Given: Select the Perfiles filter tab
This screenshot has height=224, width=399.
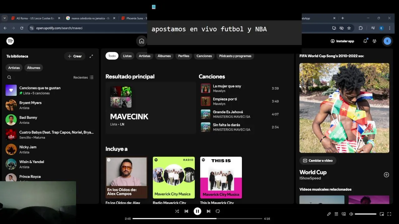Looking at the screenshot, I should click(184, 56).
